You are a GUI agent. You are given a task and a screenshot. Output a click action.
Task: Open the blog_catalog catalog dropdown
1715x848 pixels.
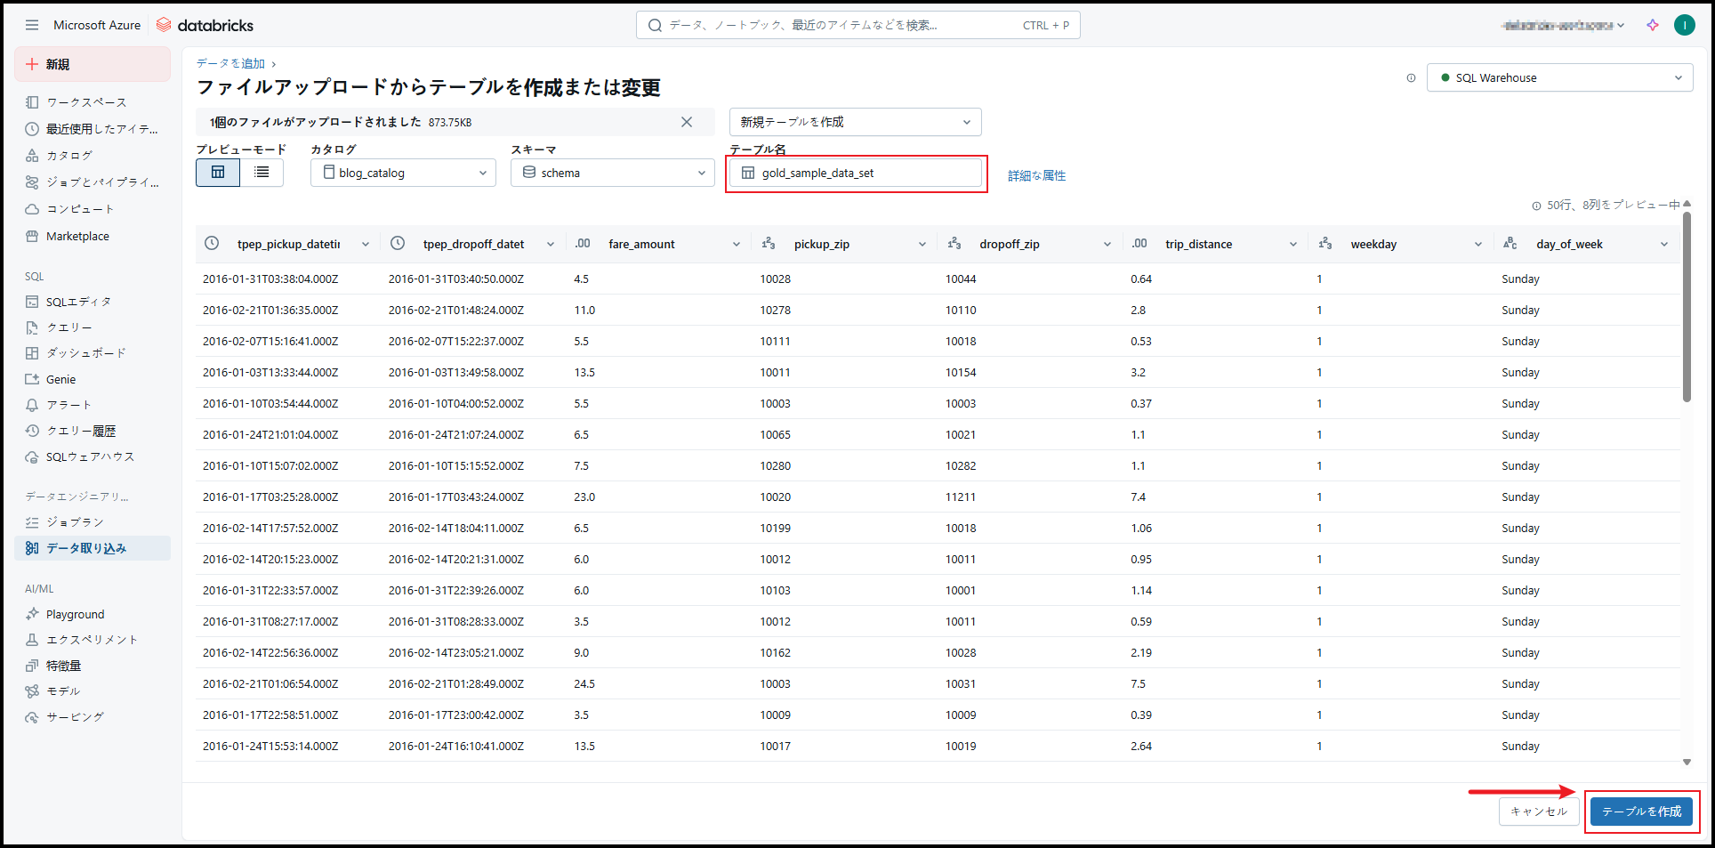click(403, 173)
